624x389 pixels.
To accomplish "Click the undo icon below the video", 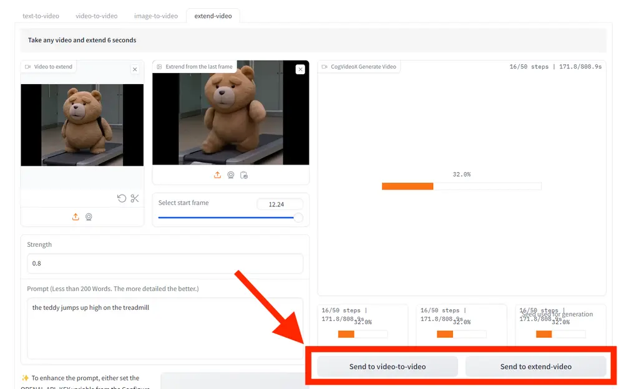I will coord(122,198).
